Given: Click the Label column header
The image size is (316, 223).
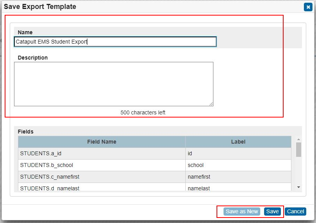Looking at the screenshot, I should (238, 142).
